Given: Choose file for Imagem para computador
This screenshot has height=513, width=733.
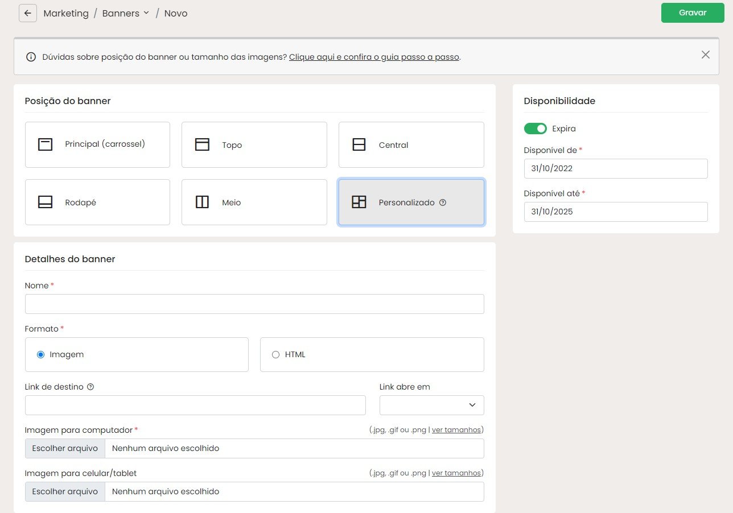Looking at the screenshot, I should coord(65,448).
